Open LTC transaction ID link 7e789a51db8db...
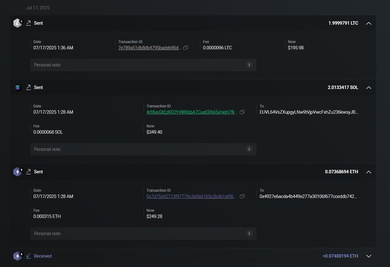Viewport: 390px width, 267px height. [150, 48]
